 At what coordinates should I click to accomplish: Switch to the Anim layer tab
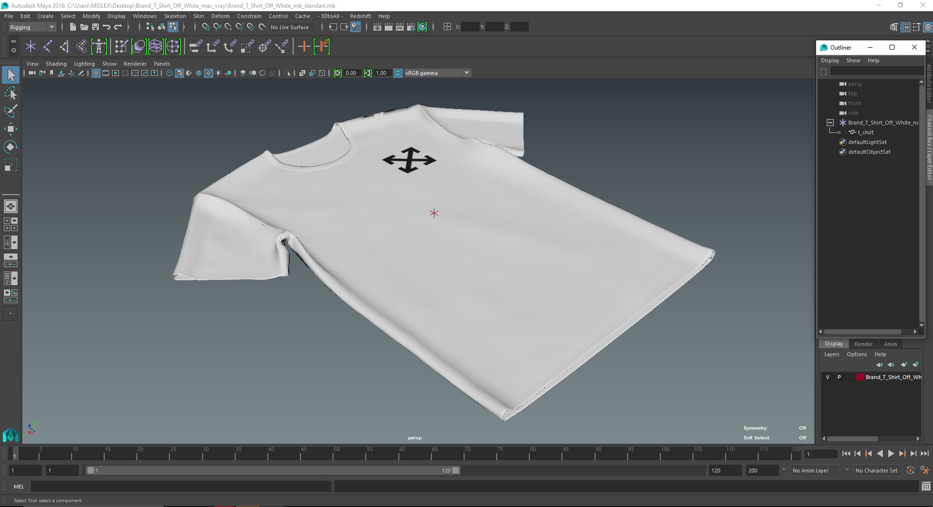click(x=890, y=344)
